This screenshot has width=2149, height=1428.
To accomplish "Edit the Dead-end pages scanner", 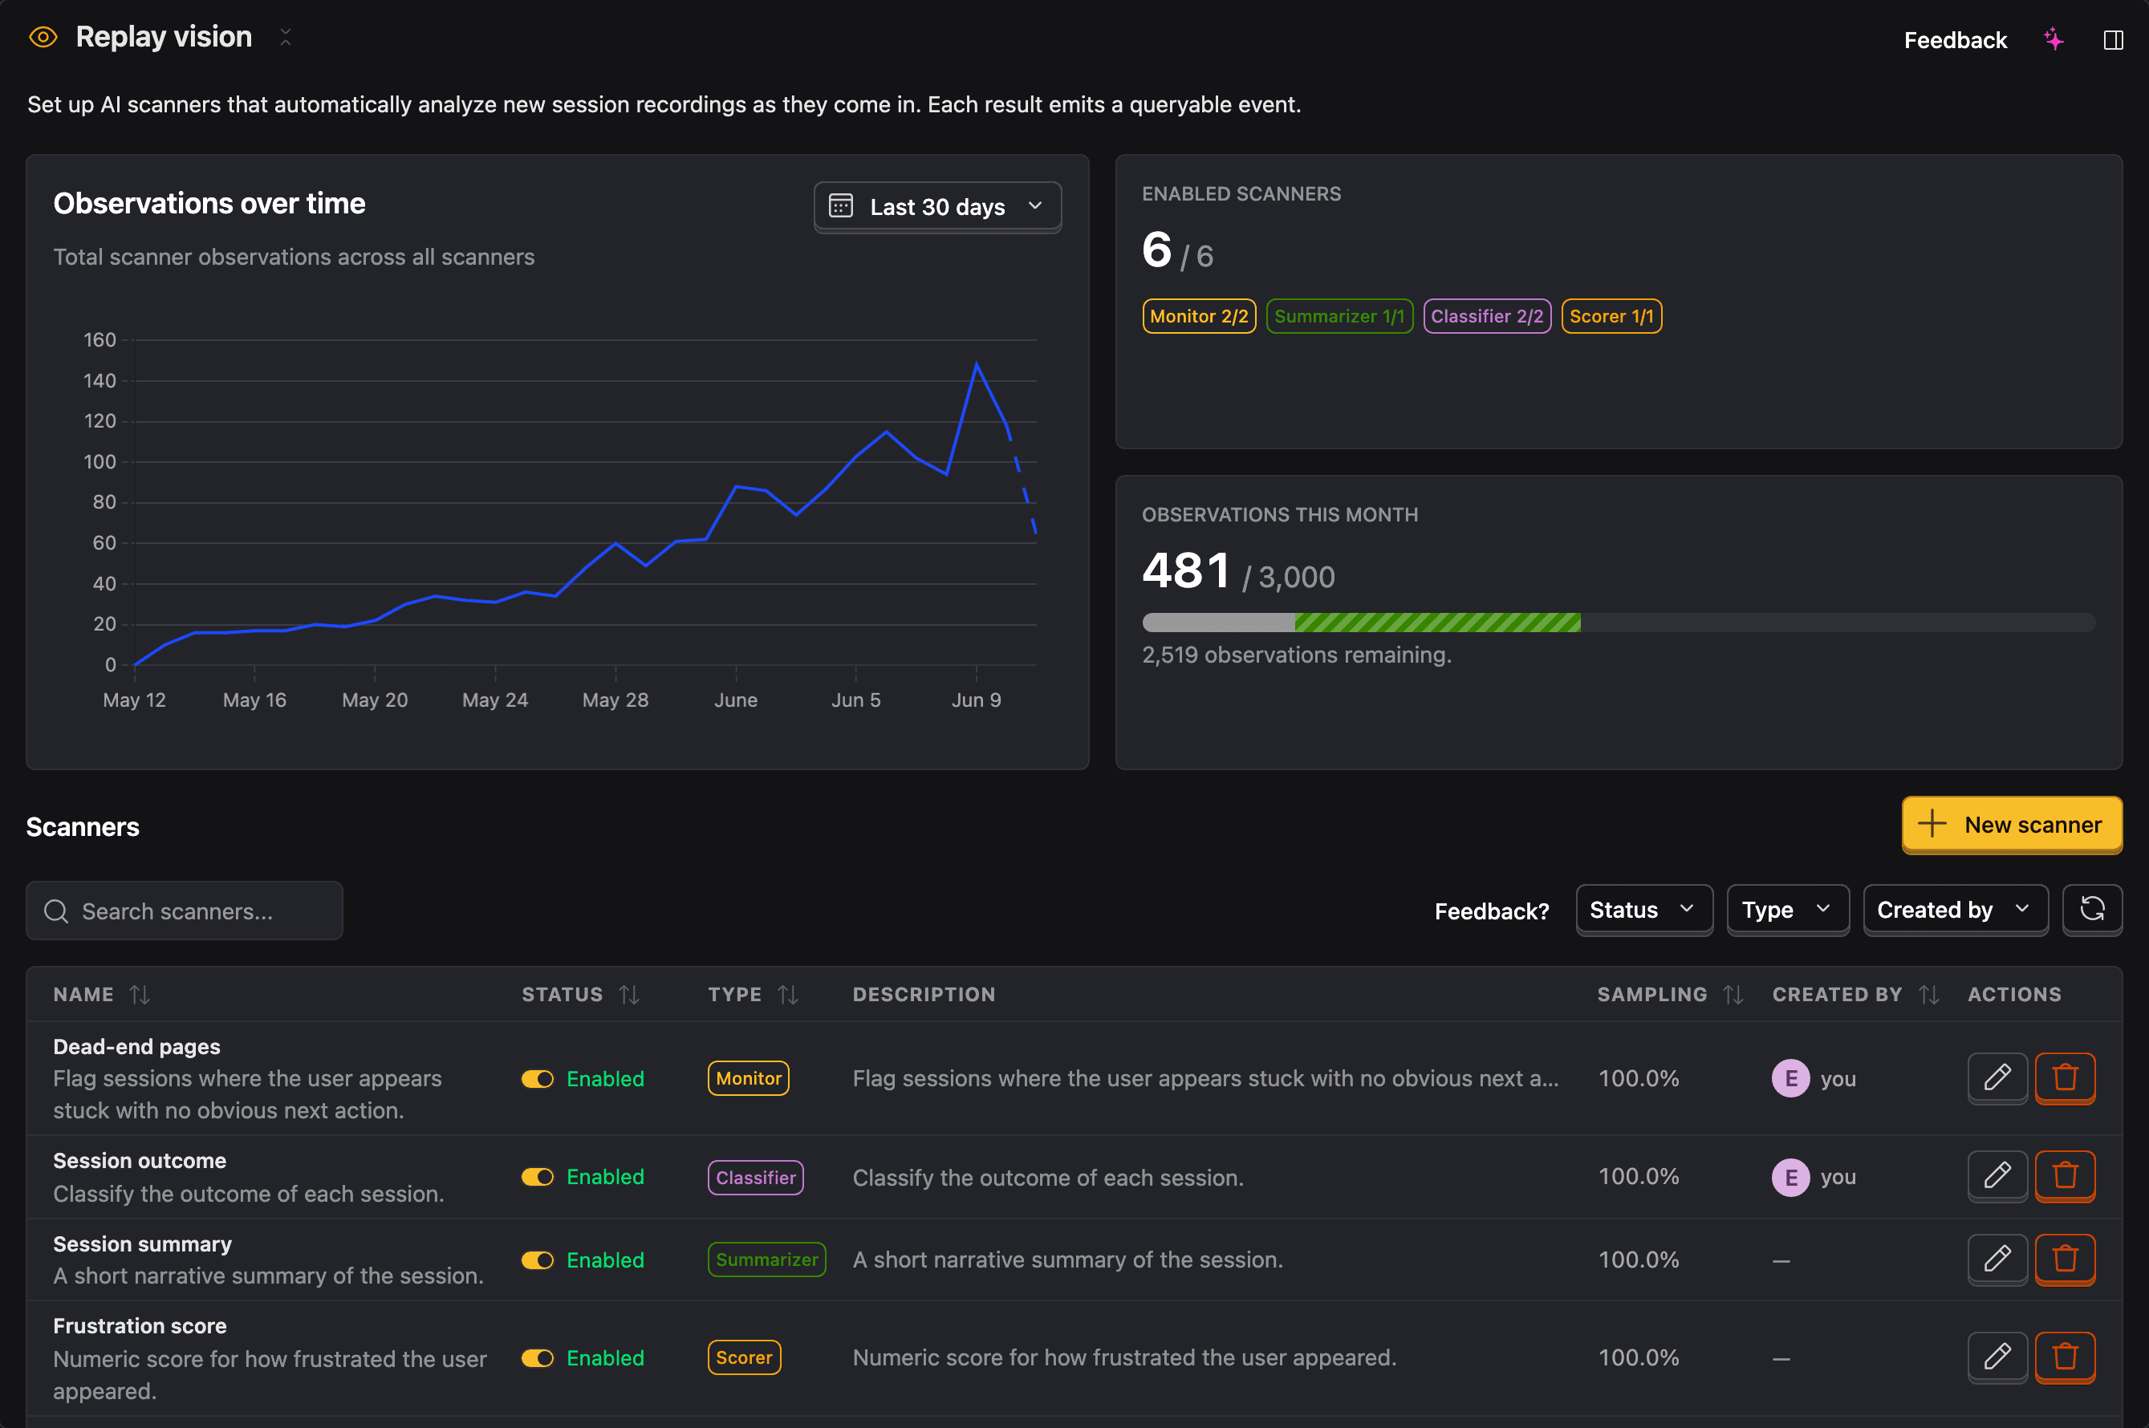I will [x=1997, y=1077].
